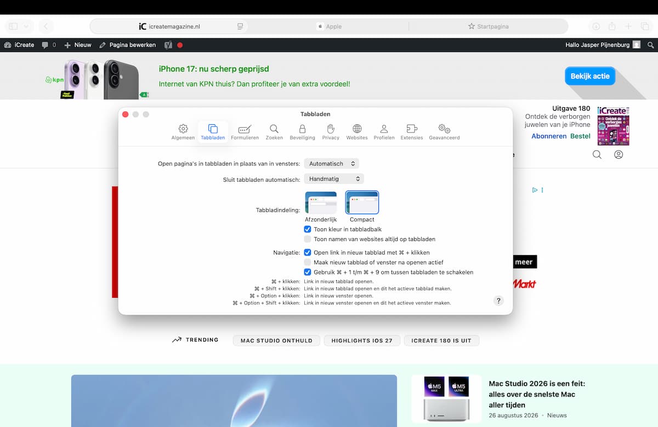The width and height of the screenshot is (658, 427).
Task: Open the Algemeen settings pane
Action: 183,132
